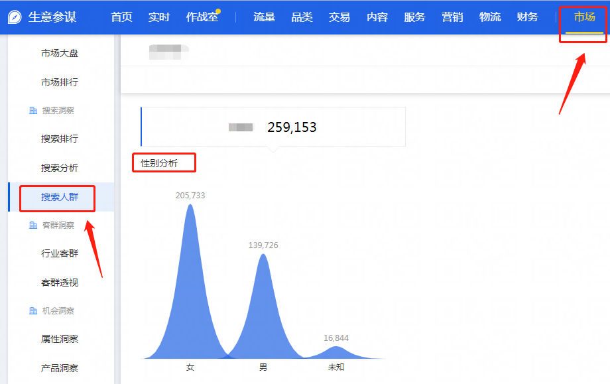
Task: Open the 财务 navigation item
Action: click(x=528, y=17)
